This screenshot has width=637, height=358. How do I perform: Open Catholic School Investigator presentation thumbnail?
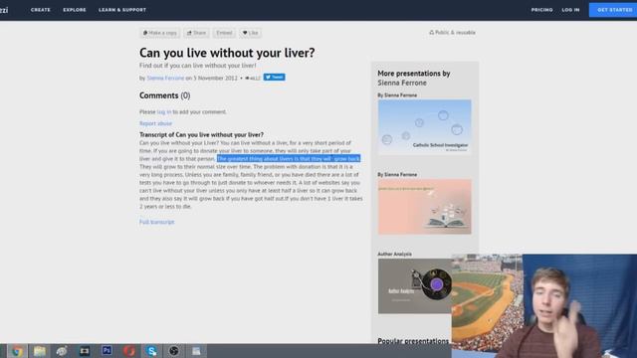click(425, 127)
